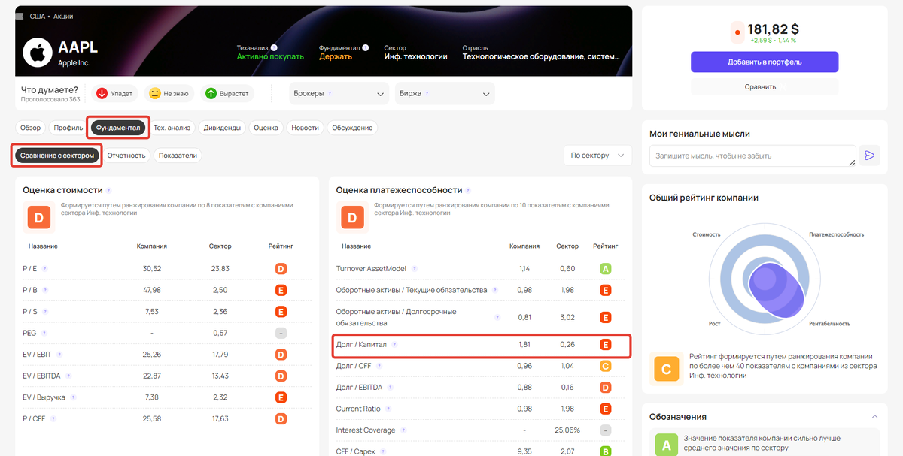Switch to the Показатели subtab
The height and width of the screenshot is (456, 903).
pyautogui.click(x=178, y=156)
